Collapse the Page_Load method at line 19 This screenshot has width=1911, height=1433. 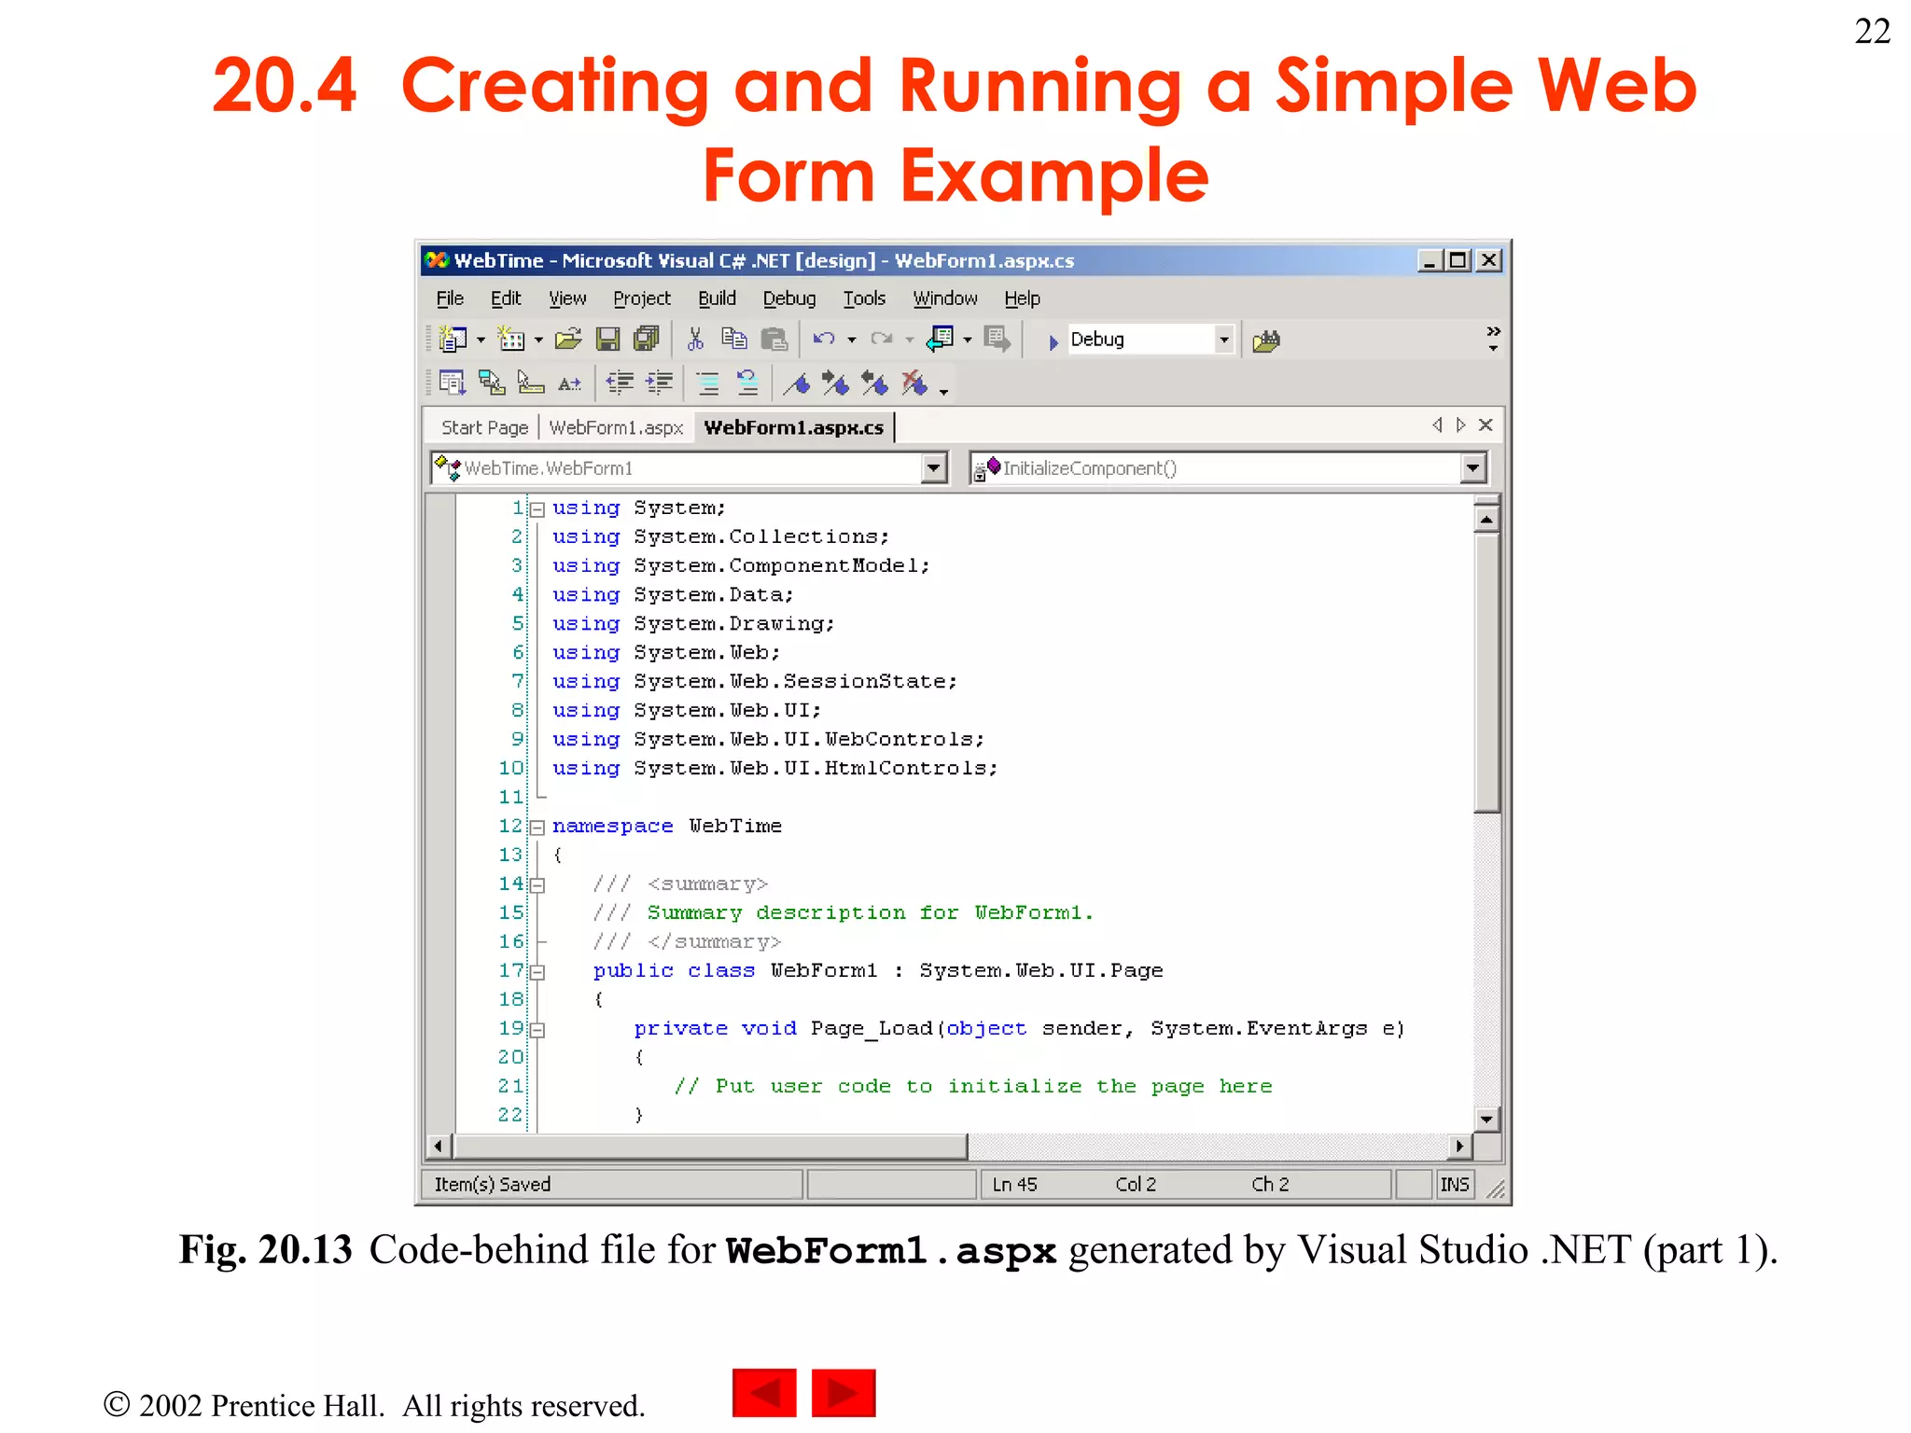point(537,1030)
